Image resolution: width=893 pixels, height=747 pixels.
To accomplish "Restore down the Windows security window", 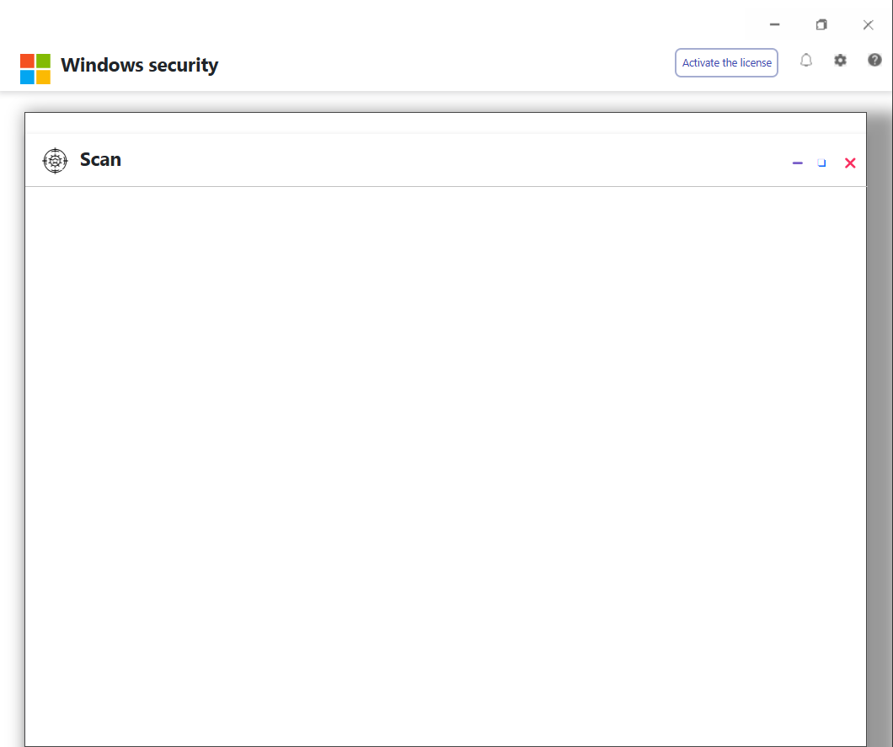I will [821, 25].
